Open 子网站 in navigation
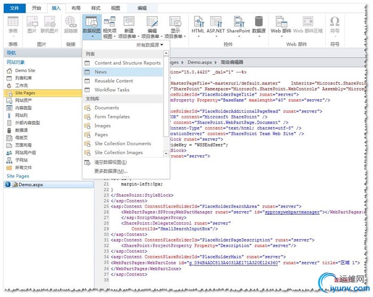The height and width of the screenshot is (297, 373). point(21,160)
